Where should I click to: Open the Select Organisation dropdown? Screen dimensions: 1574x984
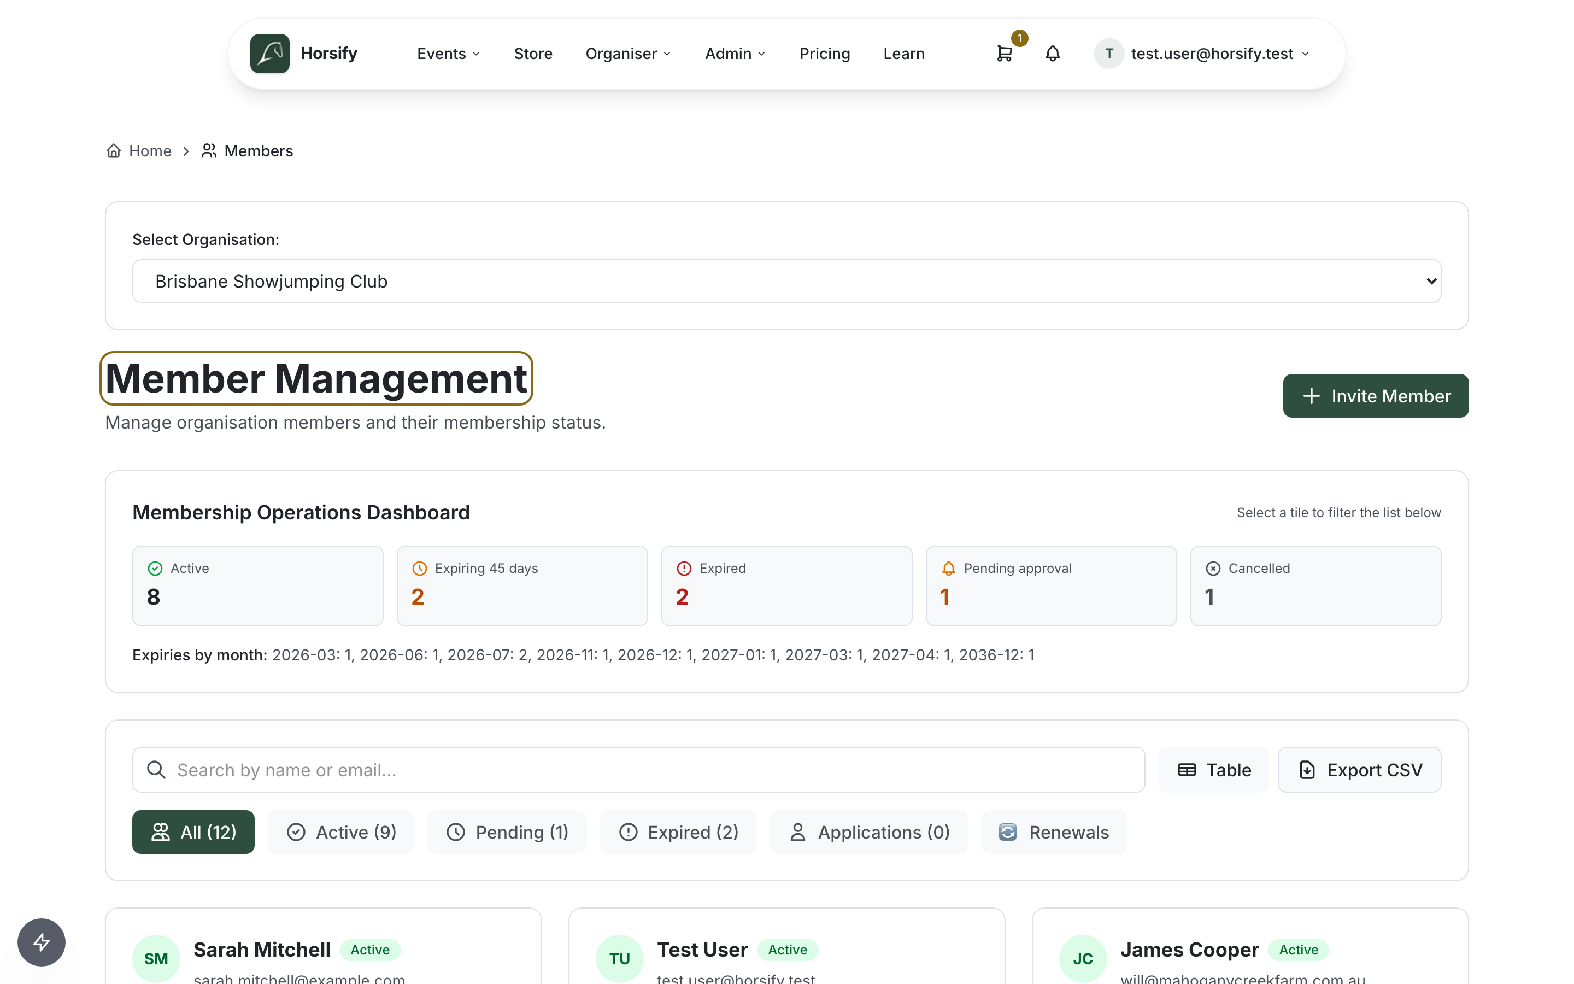[x=786, y=281]
